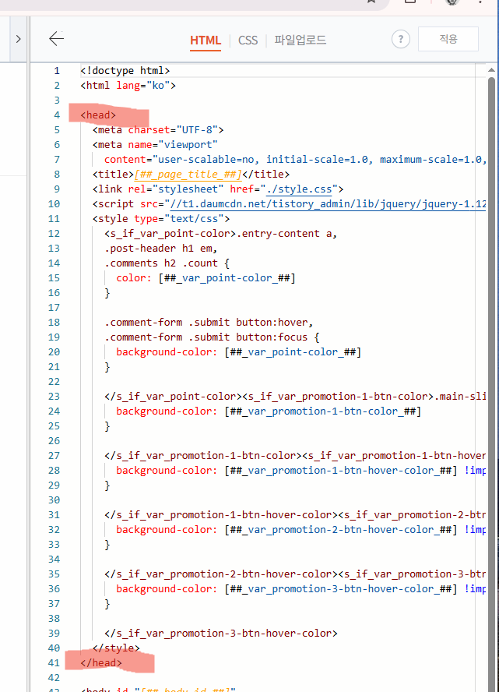Click line number 23 in gutter

(54, 397)
